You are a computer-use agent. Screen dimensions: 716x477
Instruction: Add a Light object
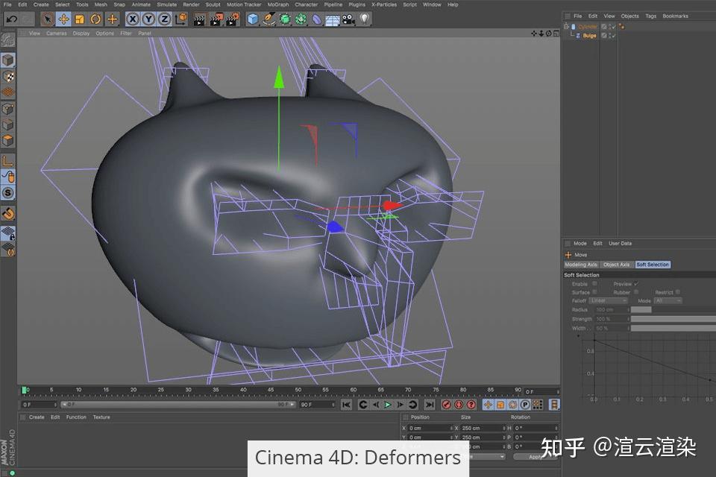[365, 19]
